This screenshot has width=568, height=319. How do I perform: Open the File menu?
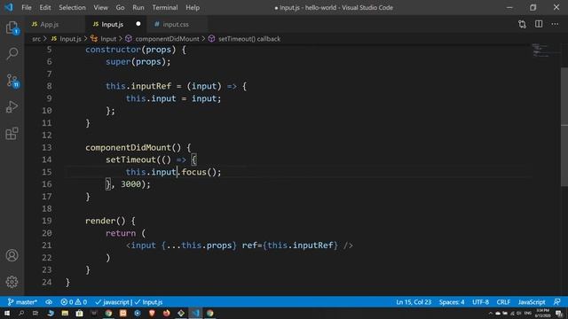click(27, 7)
